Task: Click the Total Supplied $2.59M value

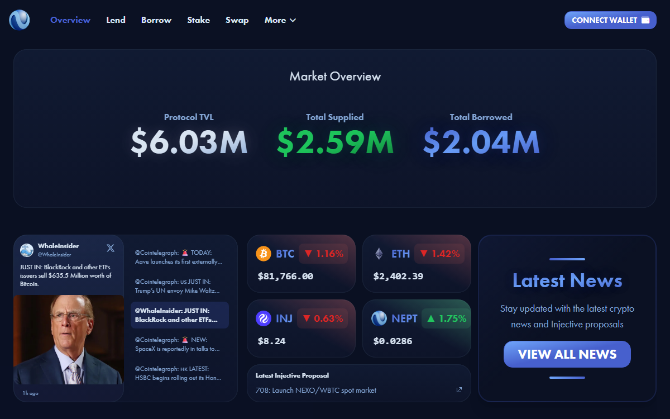Action: tap(335, 141)
